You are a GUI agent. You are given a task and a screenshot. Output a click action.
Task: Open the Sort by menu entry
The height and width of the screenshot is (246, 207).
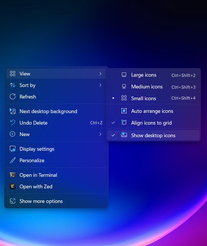(x=56, y=85)
